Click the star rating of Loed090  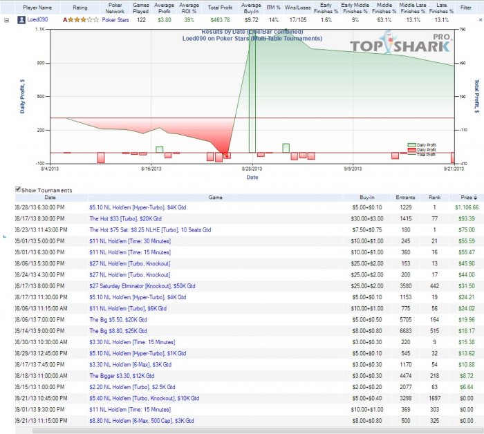click(81, 20)
